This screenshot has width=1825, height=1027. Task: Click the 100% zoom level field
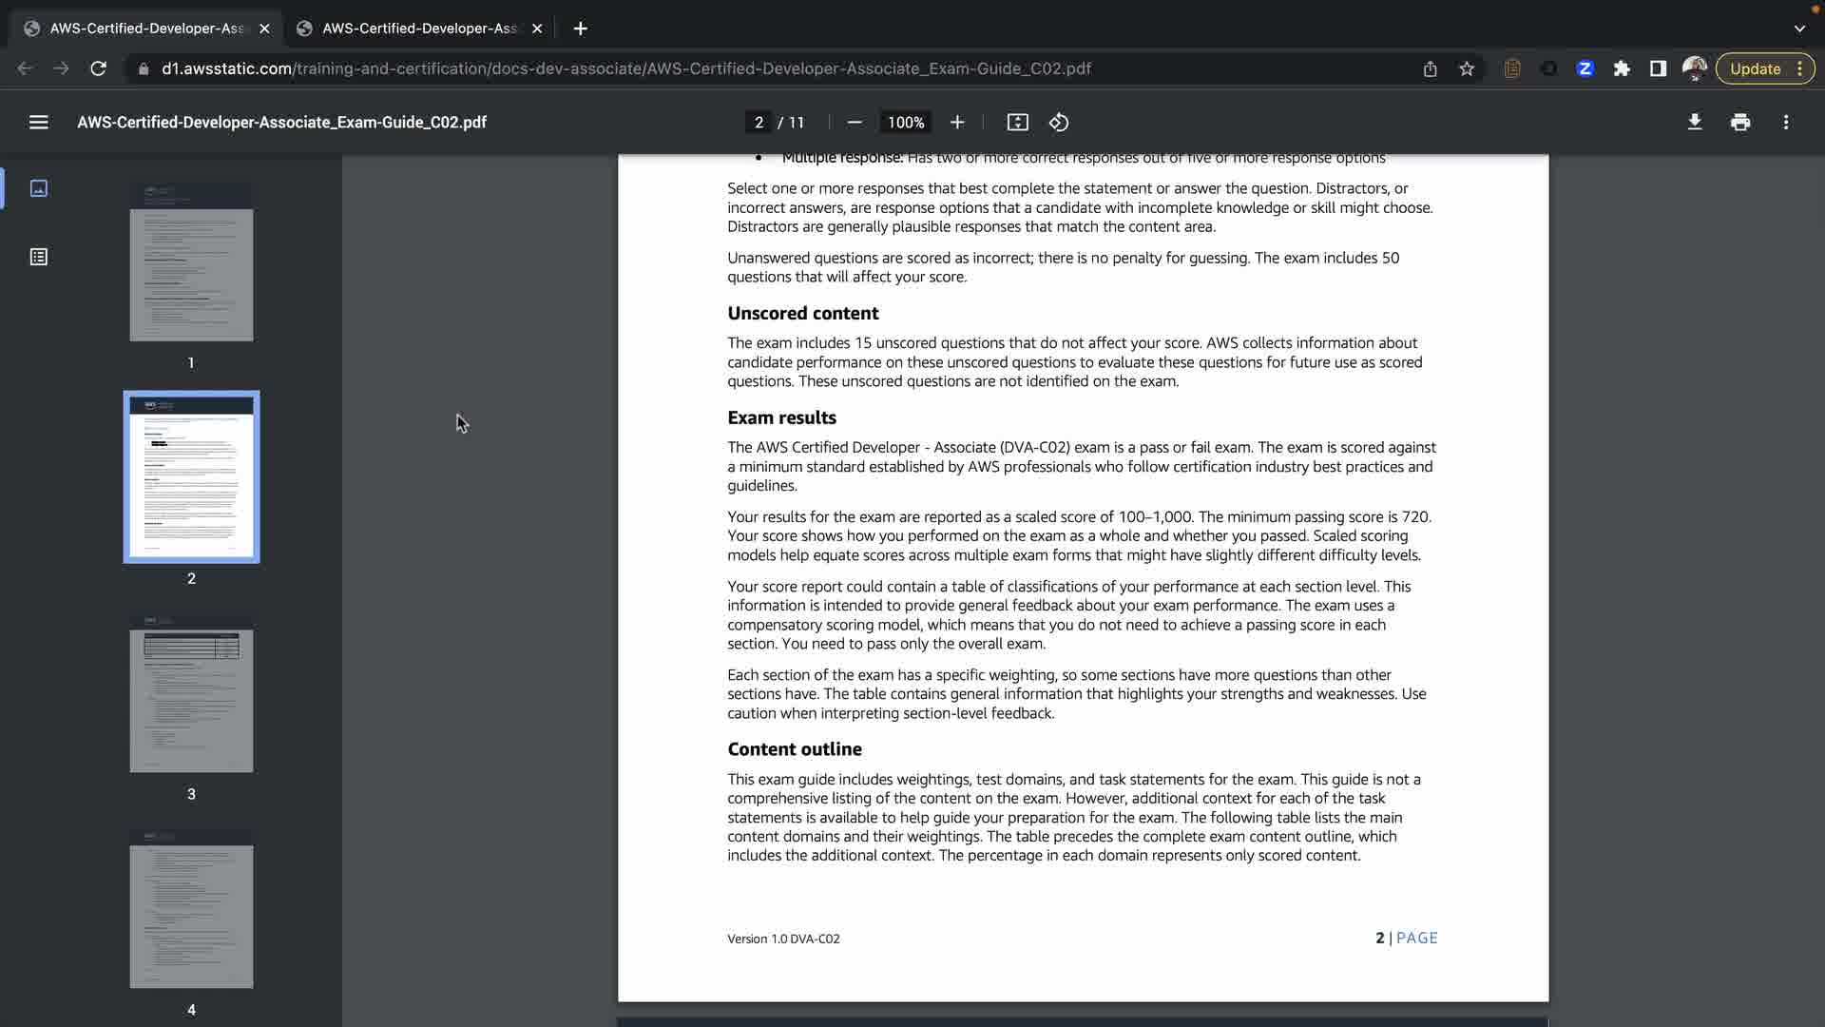point(905,122)
